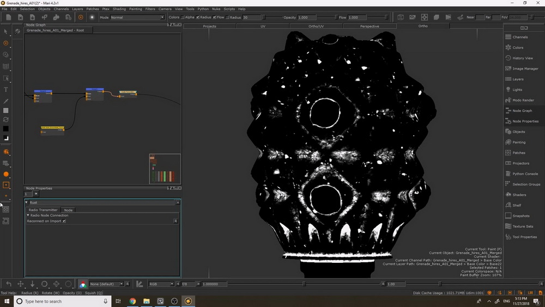The height and width of the screenshot is (307, 545).
Task: Click the Radius value field showing 30
Action: click(x=251, y=17)
